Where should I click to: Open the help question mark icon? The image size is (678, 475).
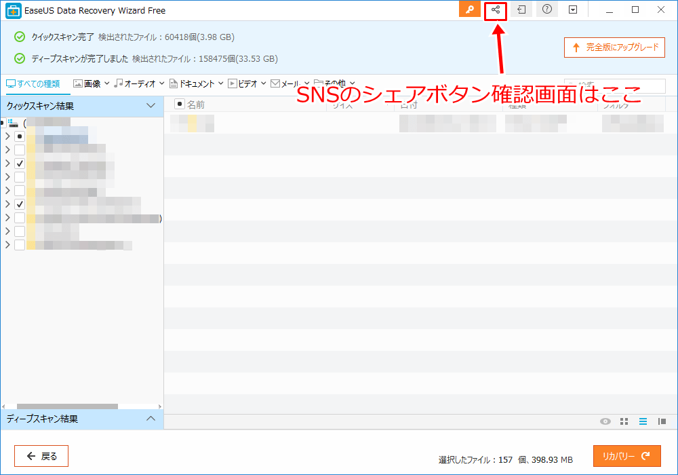[546, 10]
